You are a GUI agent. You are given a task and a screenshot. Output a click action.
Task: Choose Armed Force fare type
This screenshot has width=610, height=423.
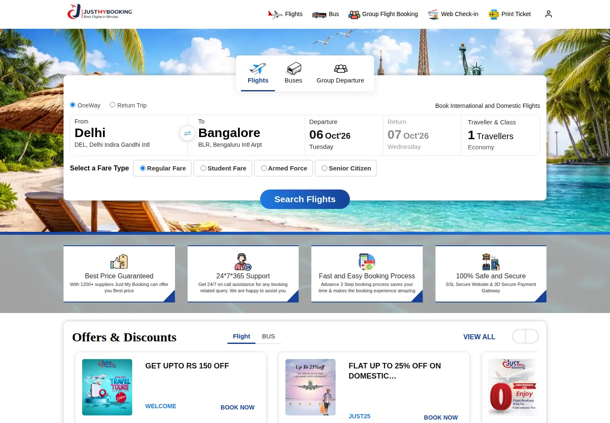click(283, 168)
